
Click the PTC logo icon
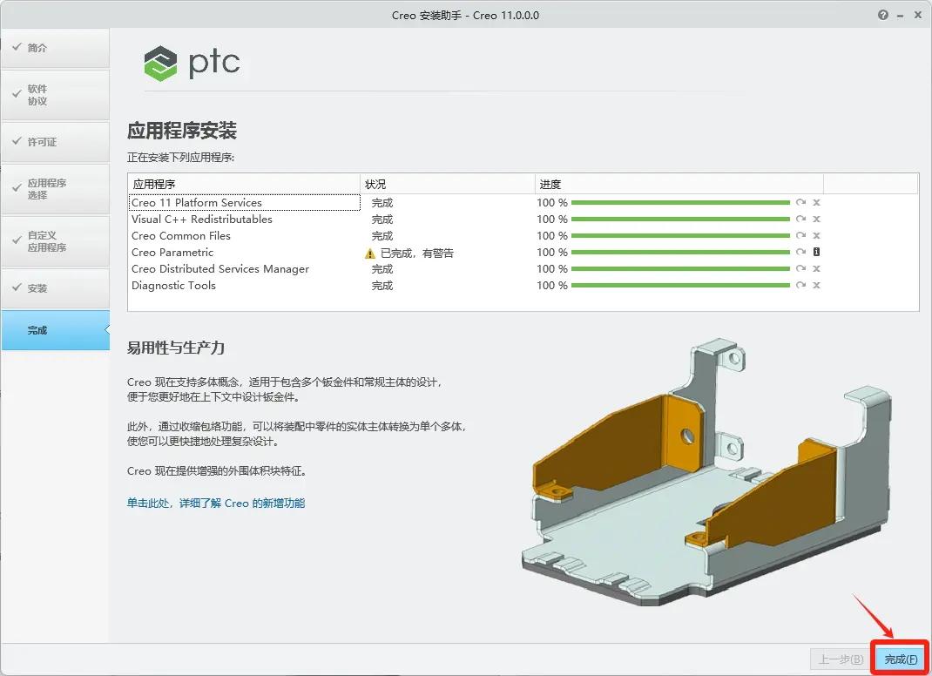(161, 64)
